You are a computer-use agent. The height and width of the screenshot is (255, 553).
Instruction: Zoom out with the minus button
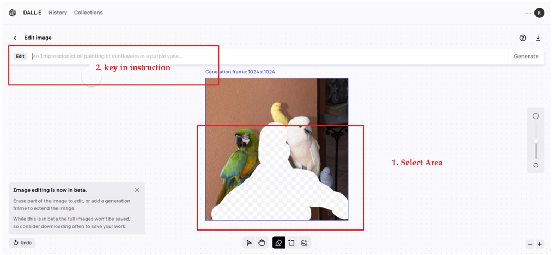tap(531, 244)
